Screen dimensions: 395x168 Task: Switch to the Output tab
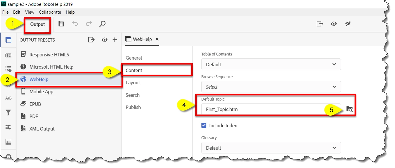click(37, 24)
